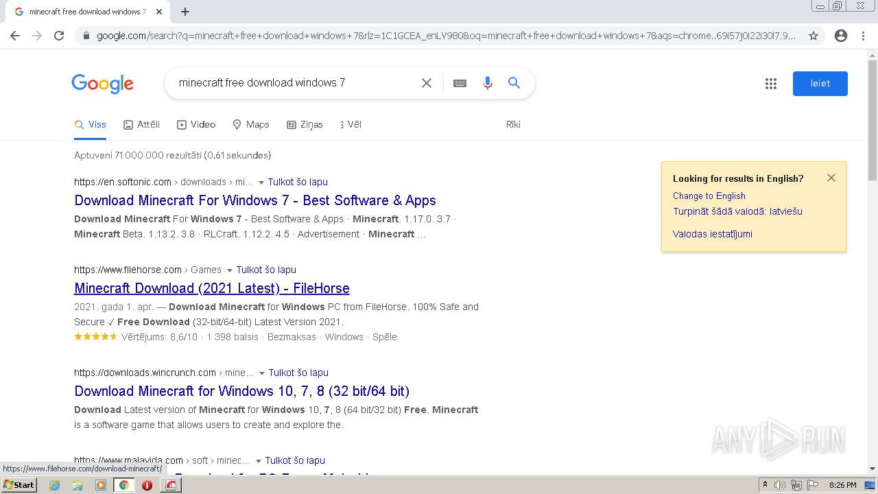The height and width of the screenshot is (494, 878).
Task: Expand dropdown arrow next to filehorse URL
Action: pyautogui.click(x=229, y=270)
